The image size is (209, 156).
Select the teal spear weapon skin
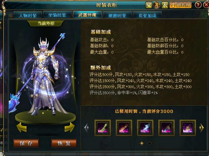[166, 128]
